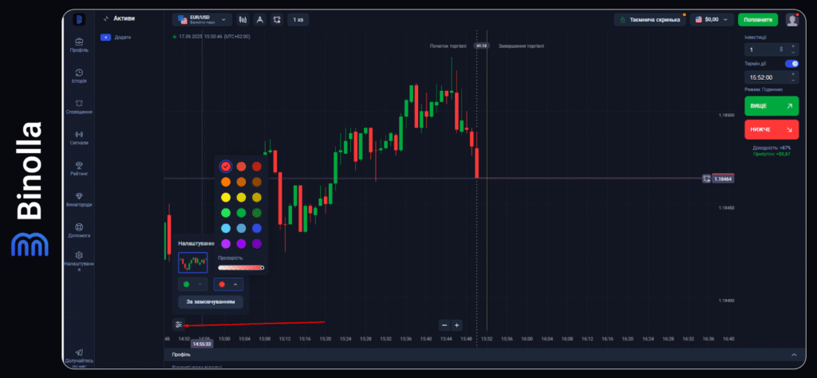Click the chart settings sliders icon
817x378 pixels.
[179, 325]
